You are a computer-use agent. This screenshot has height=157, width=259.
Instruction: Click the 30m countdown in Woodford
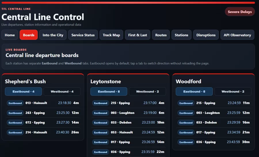click(246, 142)
